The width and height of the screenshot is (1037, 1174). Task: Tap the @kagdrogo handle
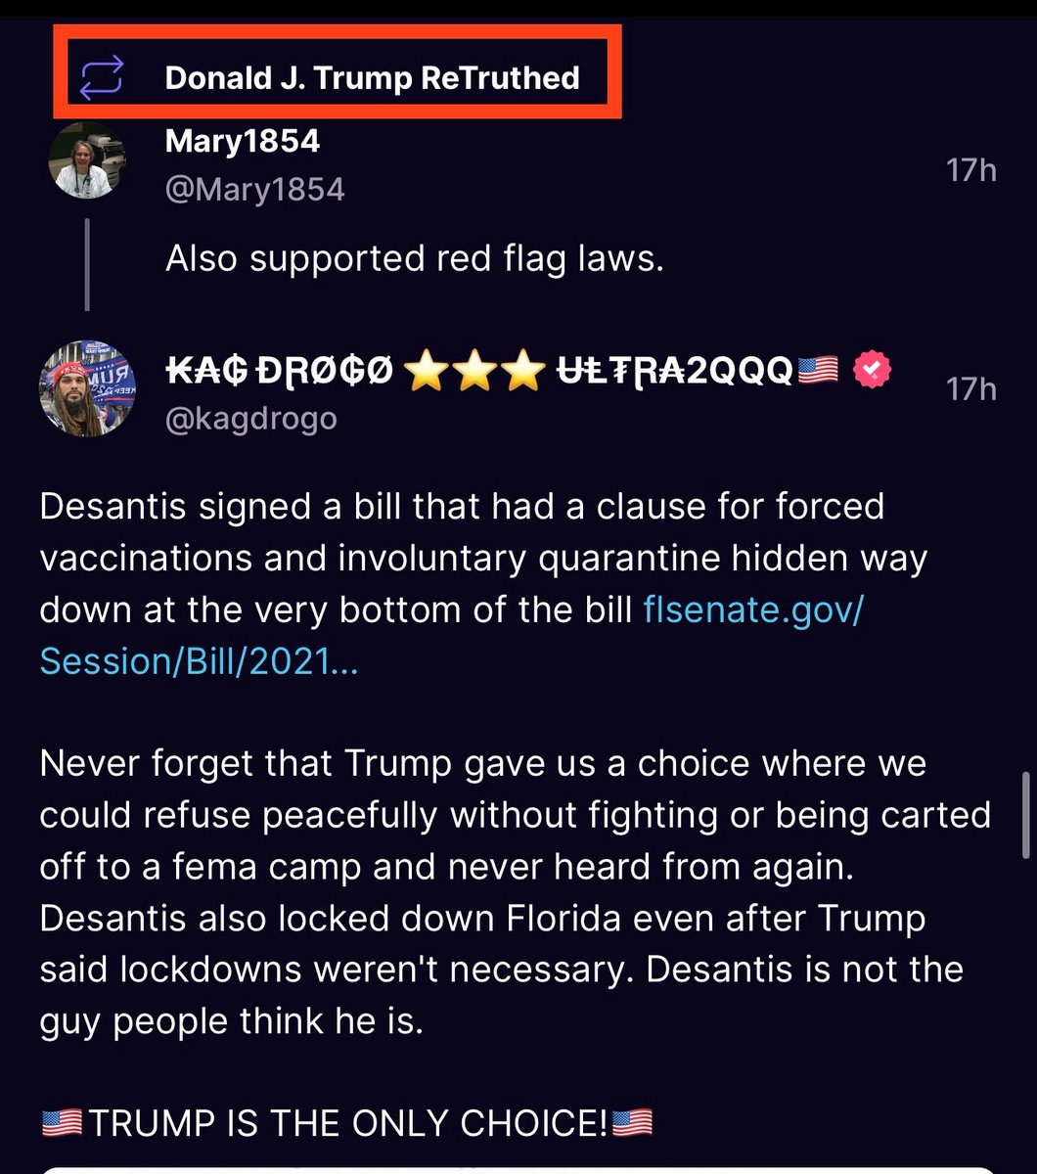point(250,418)
